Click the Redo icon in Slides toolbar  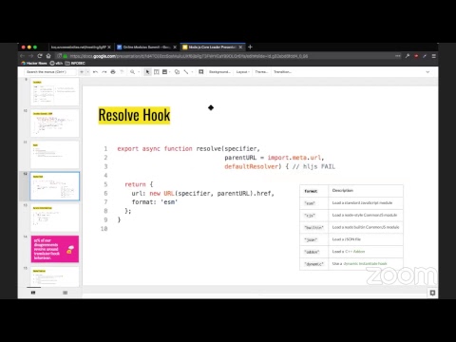click(x=104, y=72)
